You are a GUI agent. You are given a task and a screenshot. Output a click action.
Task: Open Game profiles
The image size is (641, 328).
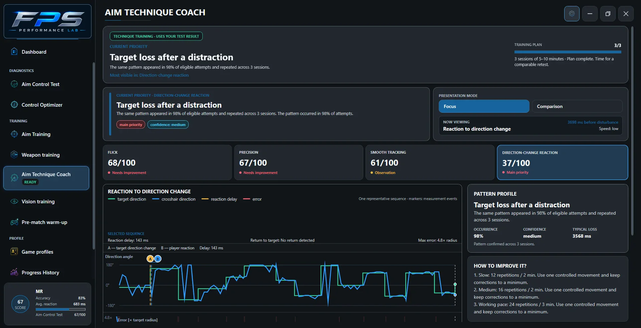tap(46, 252)
